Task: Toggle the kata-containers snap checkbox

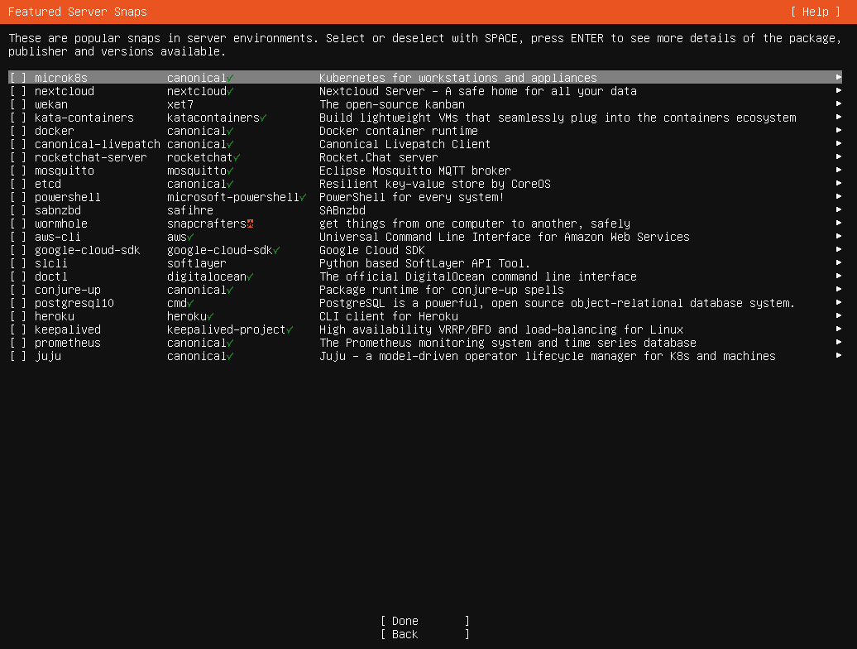Action: (x=18, y=118)
